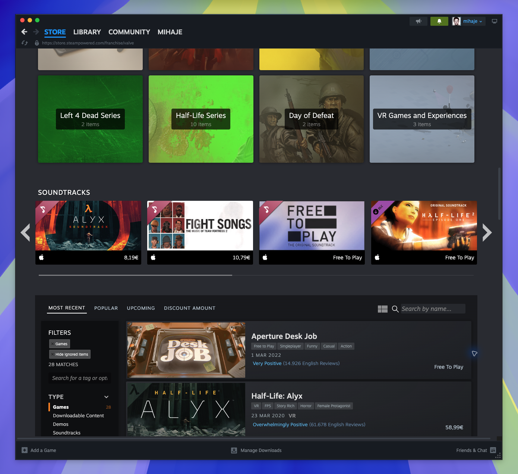Open the MIHAJE profile tab

tap(170, 32)
